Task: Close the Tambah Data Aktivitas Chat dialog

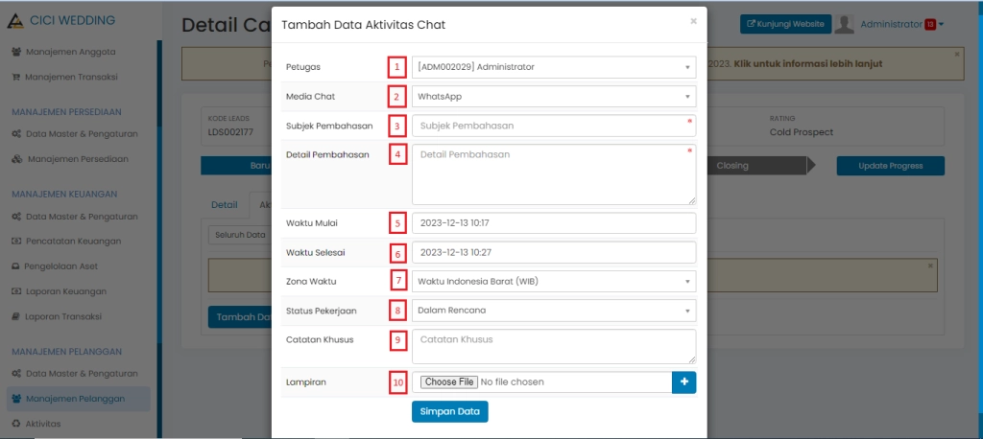Action: [x=693, y=21]
